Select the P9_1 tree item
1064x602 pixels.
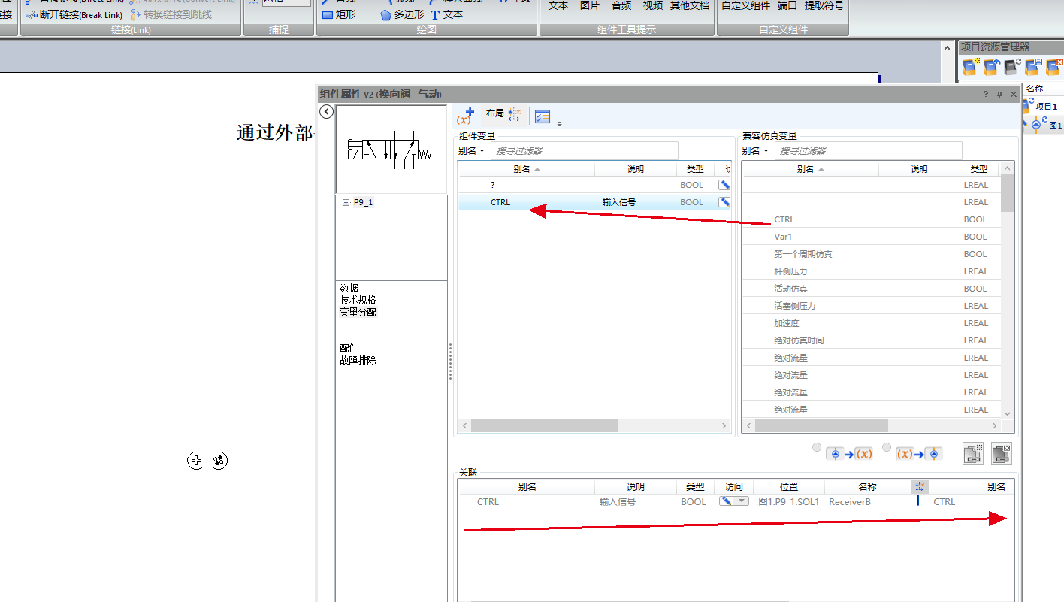point(364,202)
